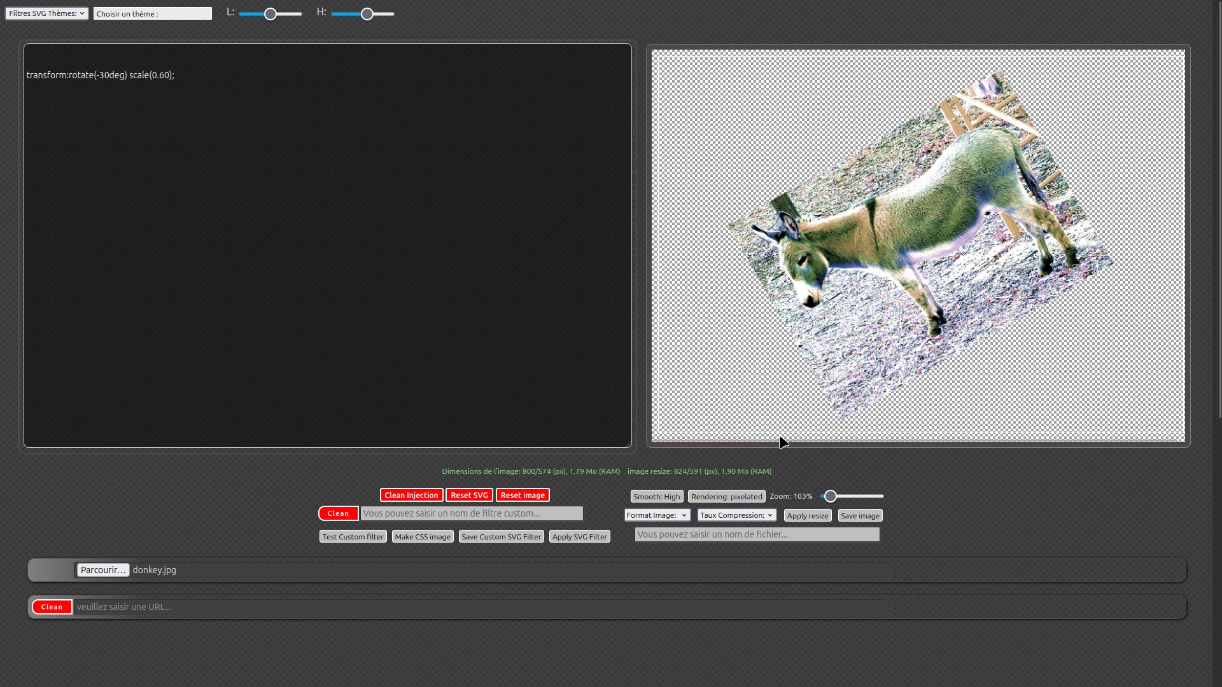Image resolution: width=1222 pixels, height=687 pixels.
Task: Adjust the H slider handle
Action: click(367, 14)
